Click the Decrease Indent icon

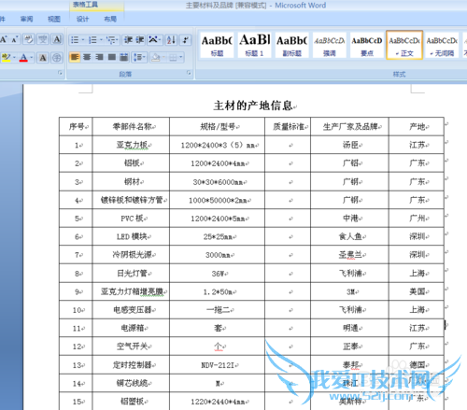[128, 40]
